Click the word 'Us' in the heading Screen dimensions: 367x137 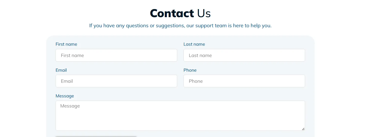click(x=204, y=13)
